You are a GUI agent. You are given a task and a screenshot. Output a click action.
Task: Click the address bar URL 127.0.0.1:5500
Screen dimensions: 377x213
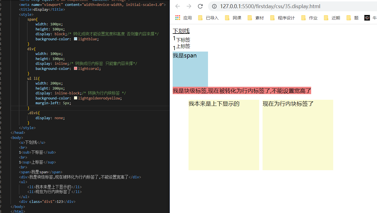(x=270, y=6)
